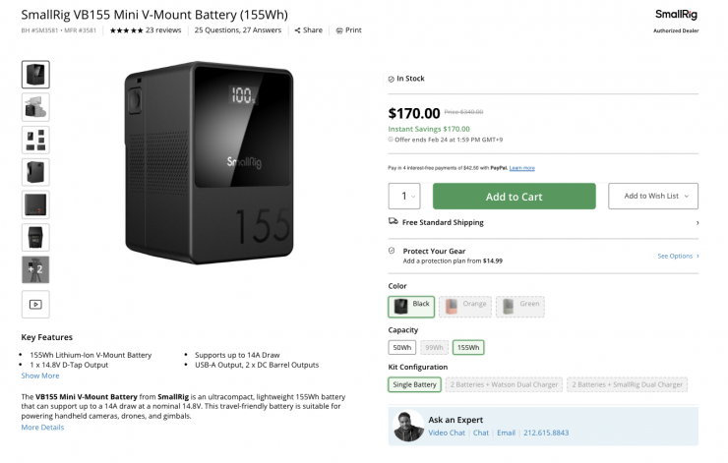The width and height of the screenshot is (728, 463).
Task: Click the Print icon
Action: pos(339,30)
